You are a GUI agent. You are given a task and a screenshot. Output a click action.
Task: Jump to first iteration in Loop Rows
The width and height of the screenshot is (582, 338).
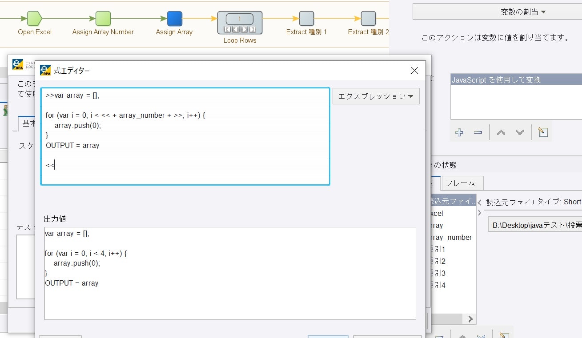click(x=227, y=29)
